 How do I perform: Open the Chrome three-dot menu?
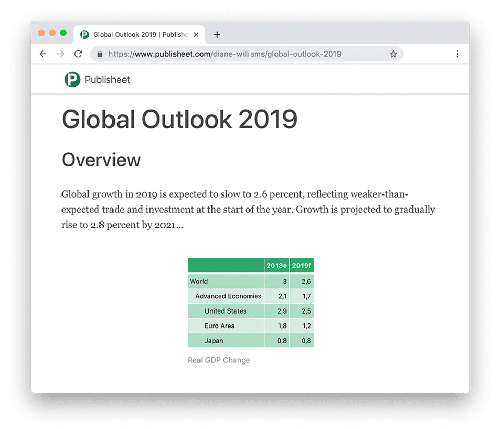click(x=457, y=54)
